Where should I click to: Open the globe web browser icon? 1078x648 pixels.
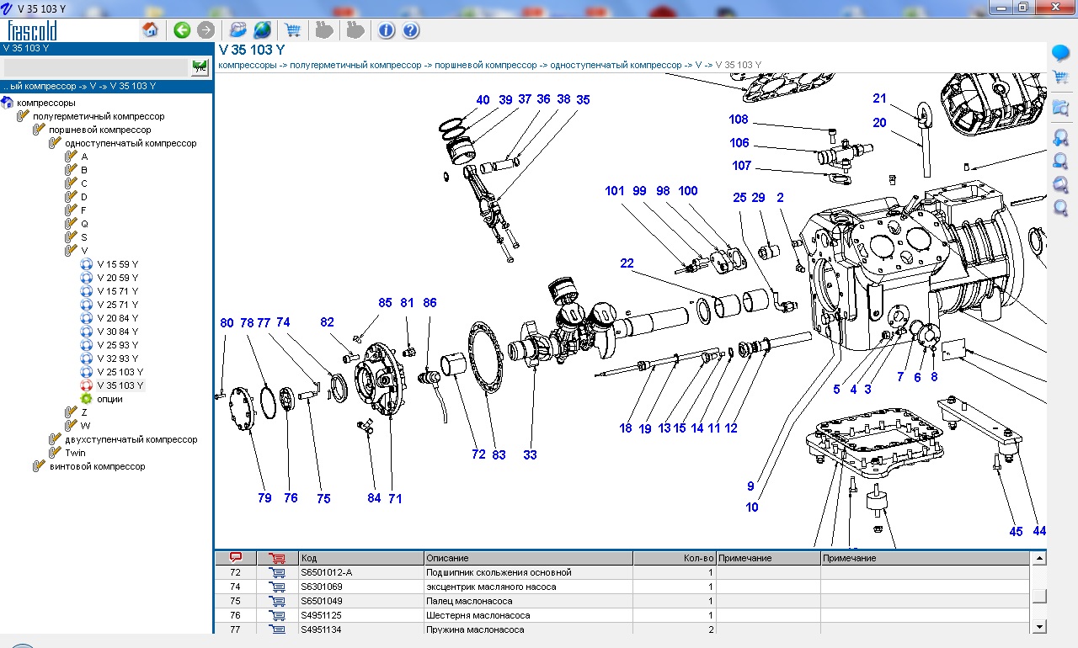[x=263, y=30]
